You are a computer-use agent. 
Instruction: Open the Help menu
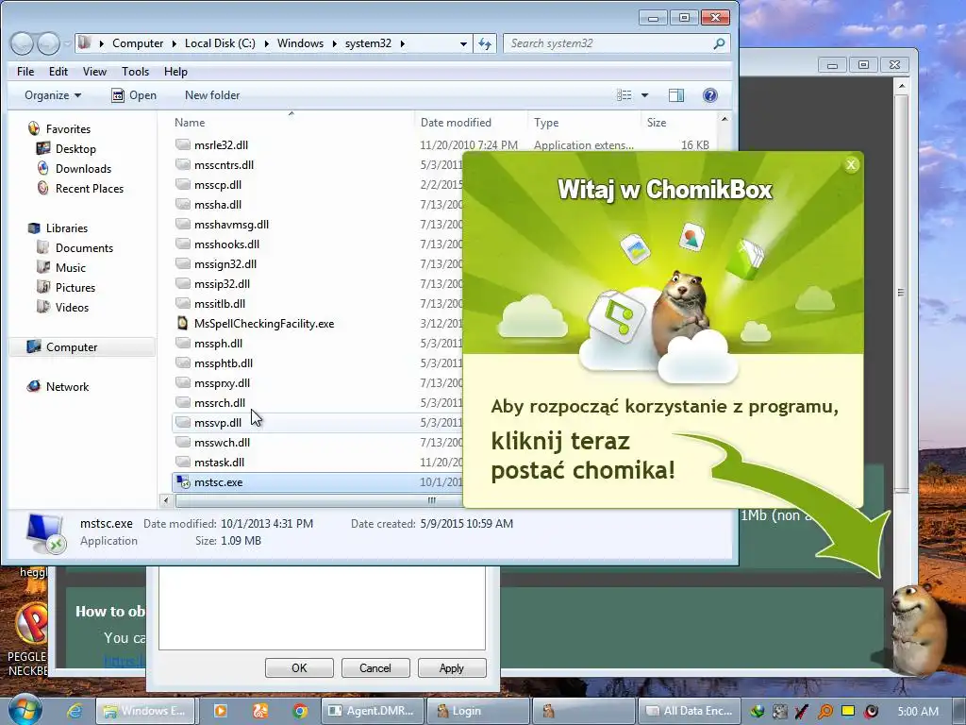click(x=175, y=72)
